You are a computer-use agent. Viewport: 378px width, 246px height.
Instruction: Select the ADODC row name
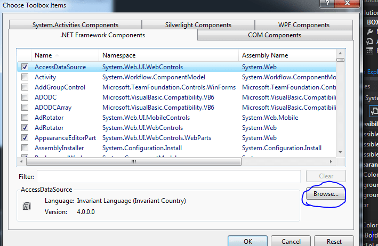pos(45,97)
